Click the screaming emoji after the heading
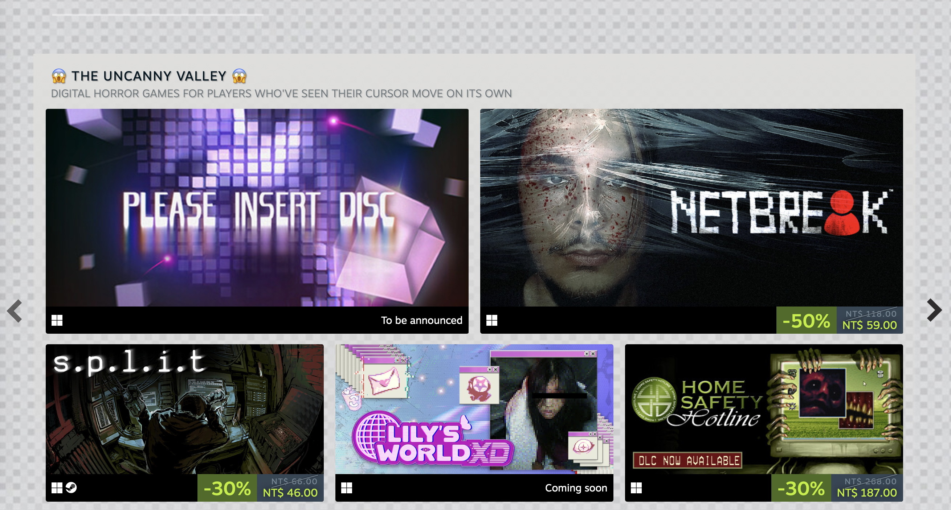The width and height of the screenshot is (951, 510). click(239, 76)
